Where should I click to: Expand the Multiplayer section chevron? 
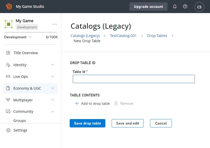click(53, 100)
